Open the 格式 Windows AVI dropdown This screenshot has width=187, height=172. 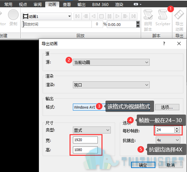[111, 107]
